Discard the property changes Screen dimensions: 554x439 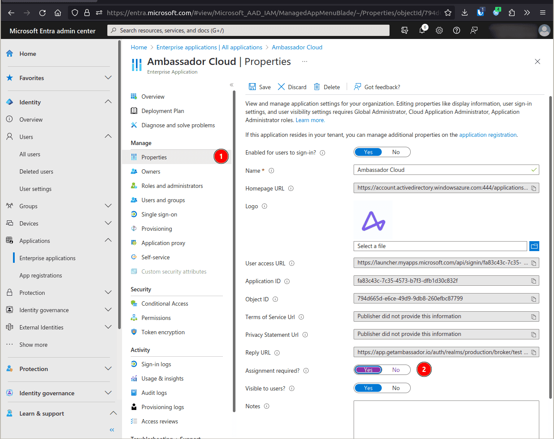point(292,87)
